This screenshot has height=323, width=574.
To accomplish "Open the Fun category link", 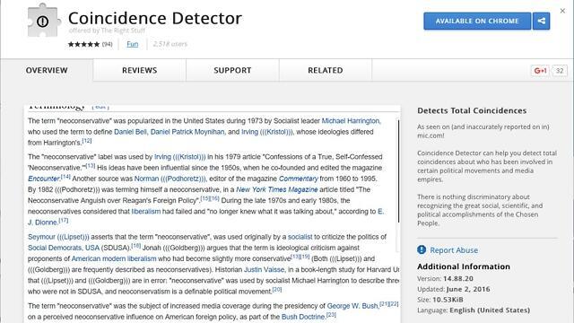I will [133, 44].
